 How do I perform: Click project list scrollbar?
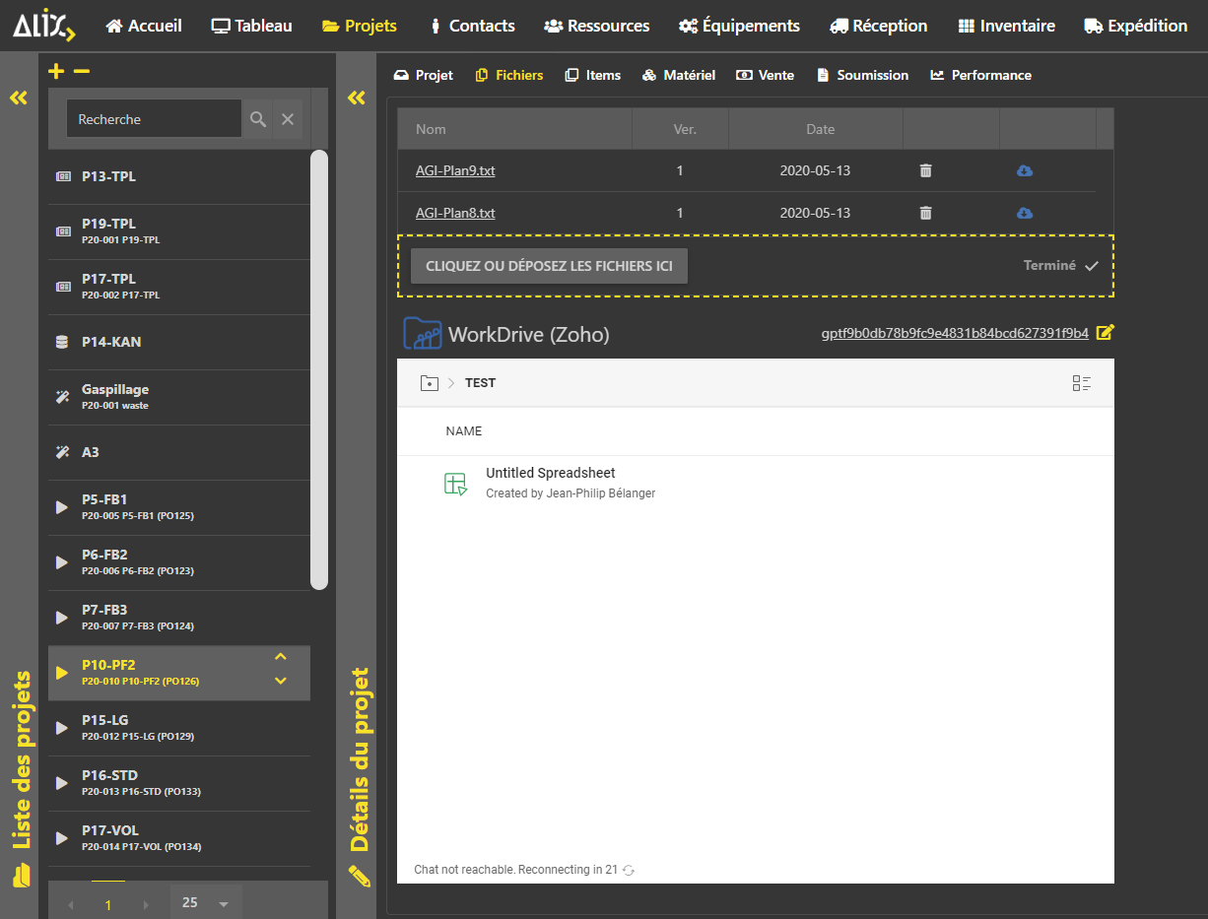tap(319, 369)
